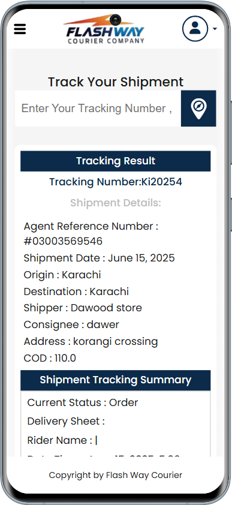Viewport: 232px width, 505px height.
Task: Open the hamburger menu
Action: (20, 29)
